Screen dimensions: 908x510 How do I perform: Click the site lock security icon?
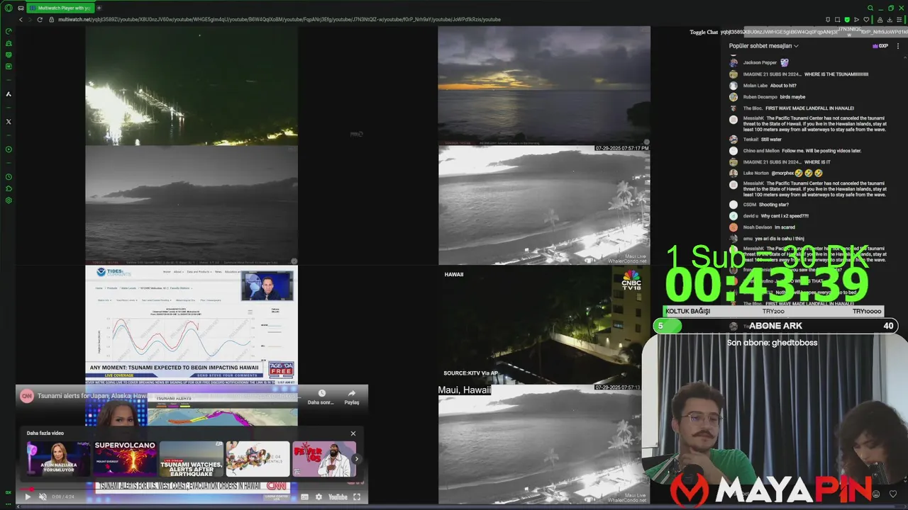[x=51, y=19]
